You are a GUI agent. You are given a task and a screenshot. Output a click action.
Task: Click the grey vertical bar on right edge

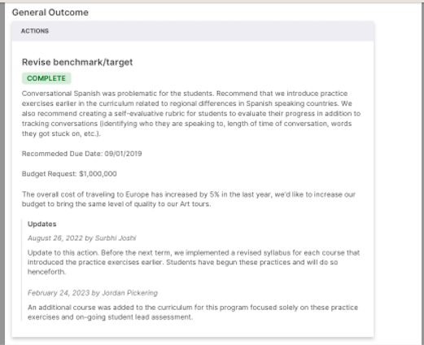422,173
